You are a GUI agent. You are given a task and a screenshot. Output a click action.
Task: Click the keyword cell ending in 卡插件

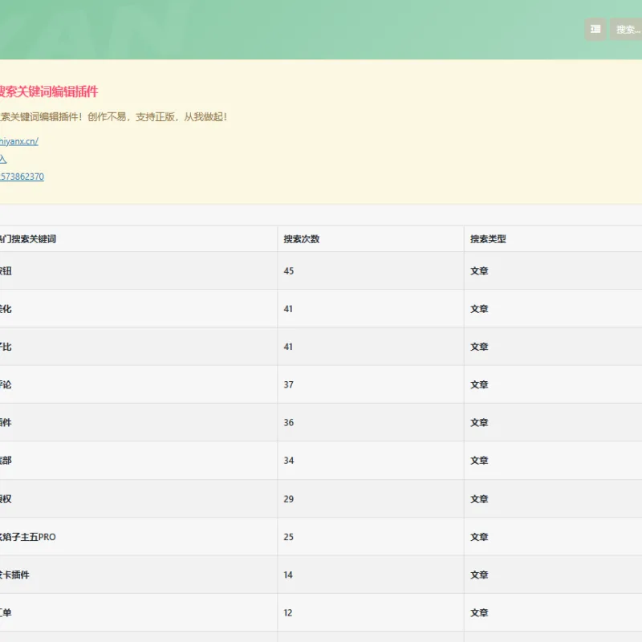point(138,575)
